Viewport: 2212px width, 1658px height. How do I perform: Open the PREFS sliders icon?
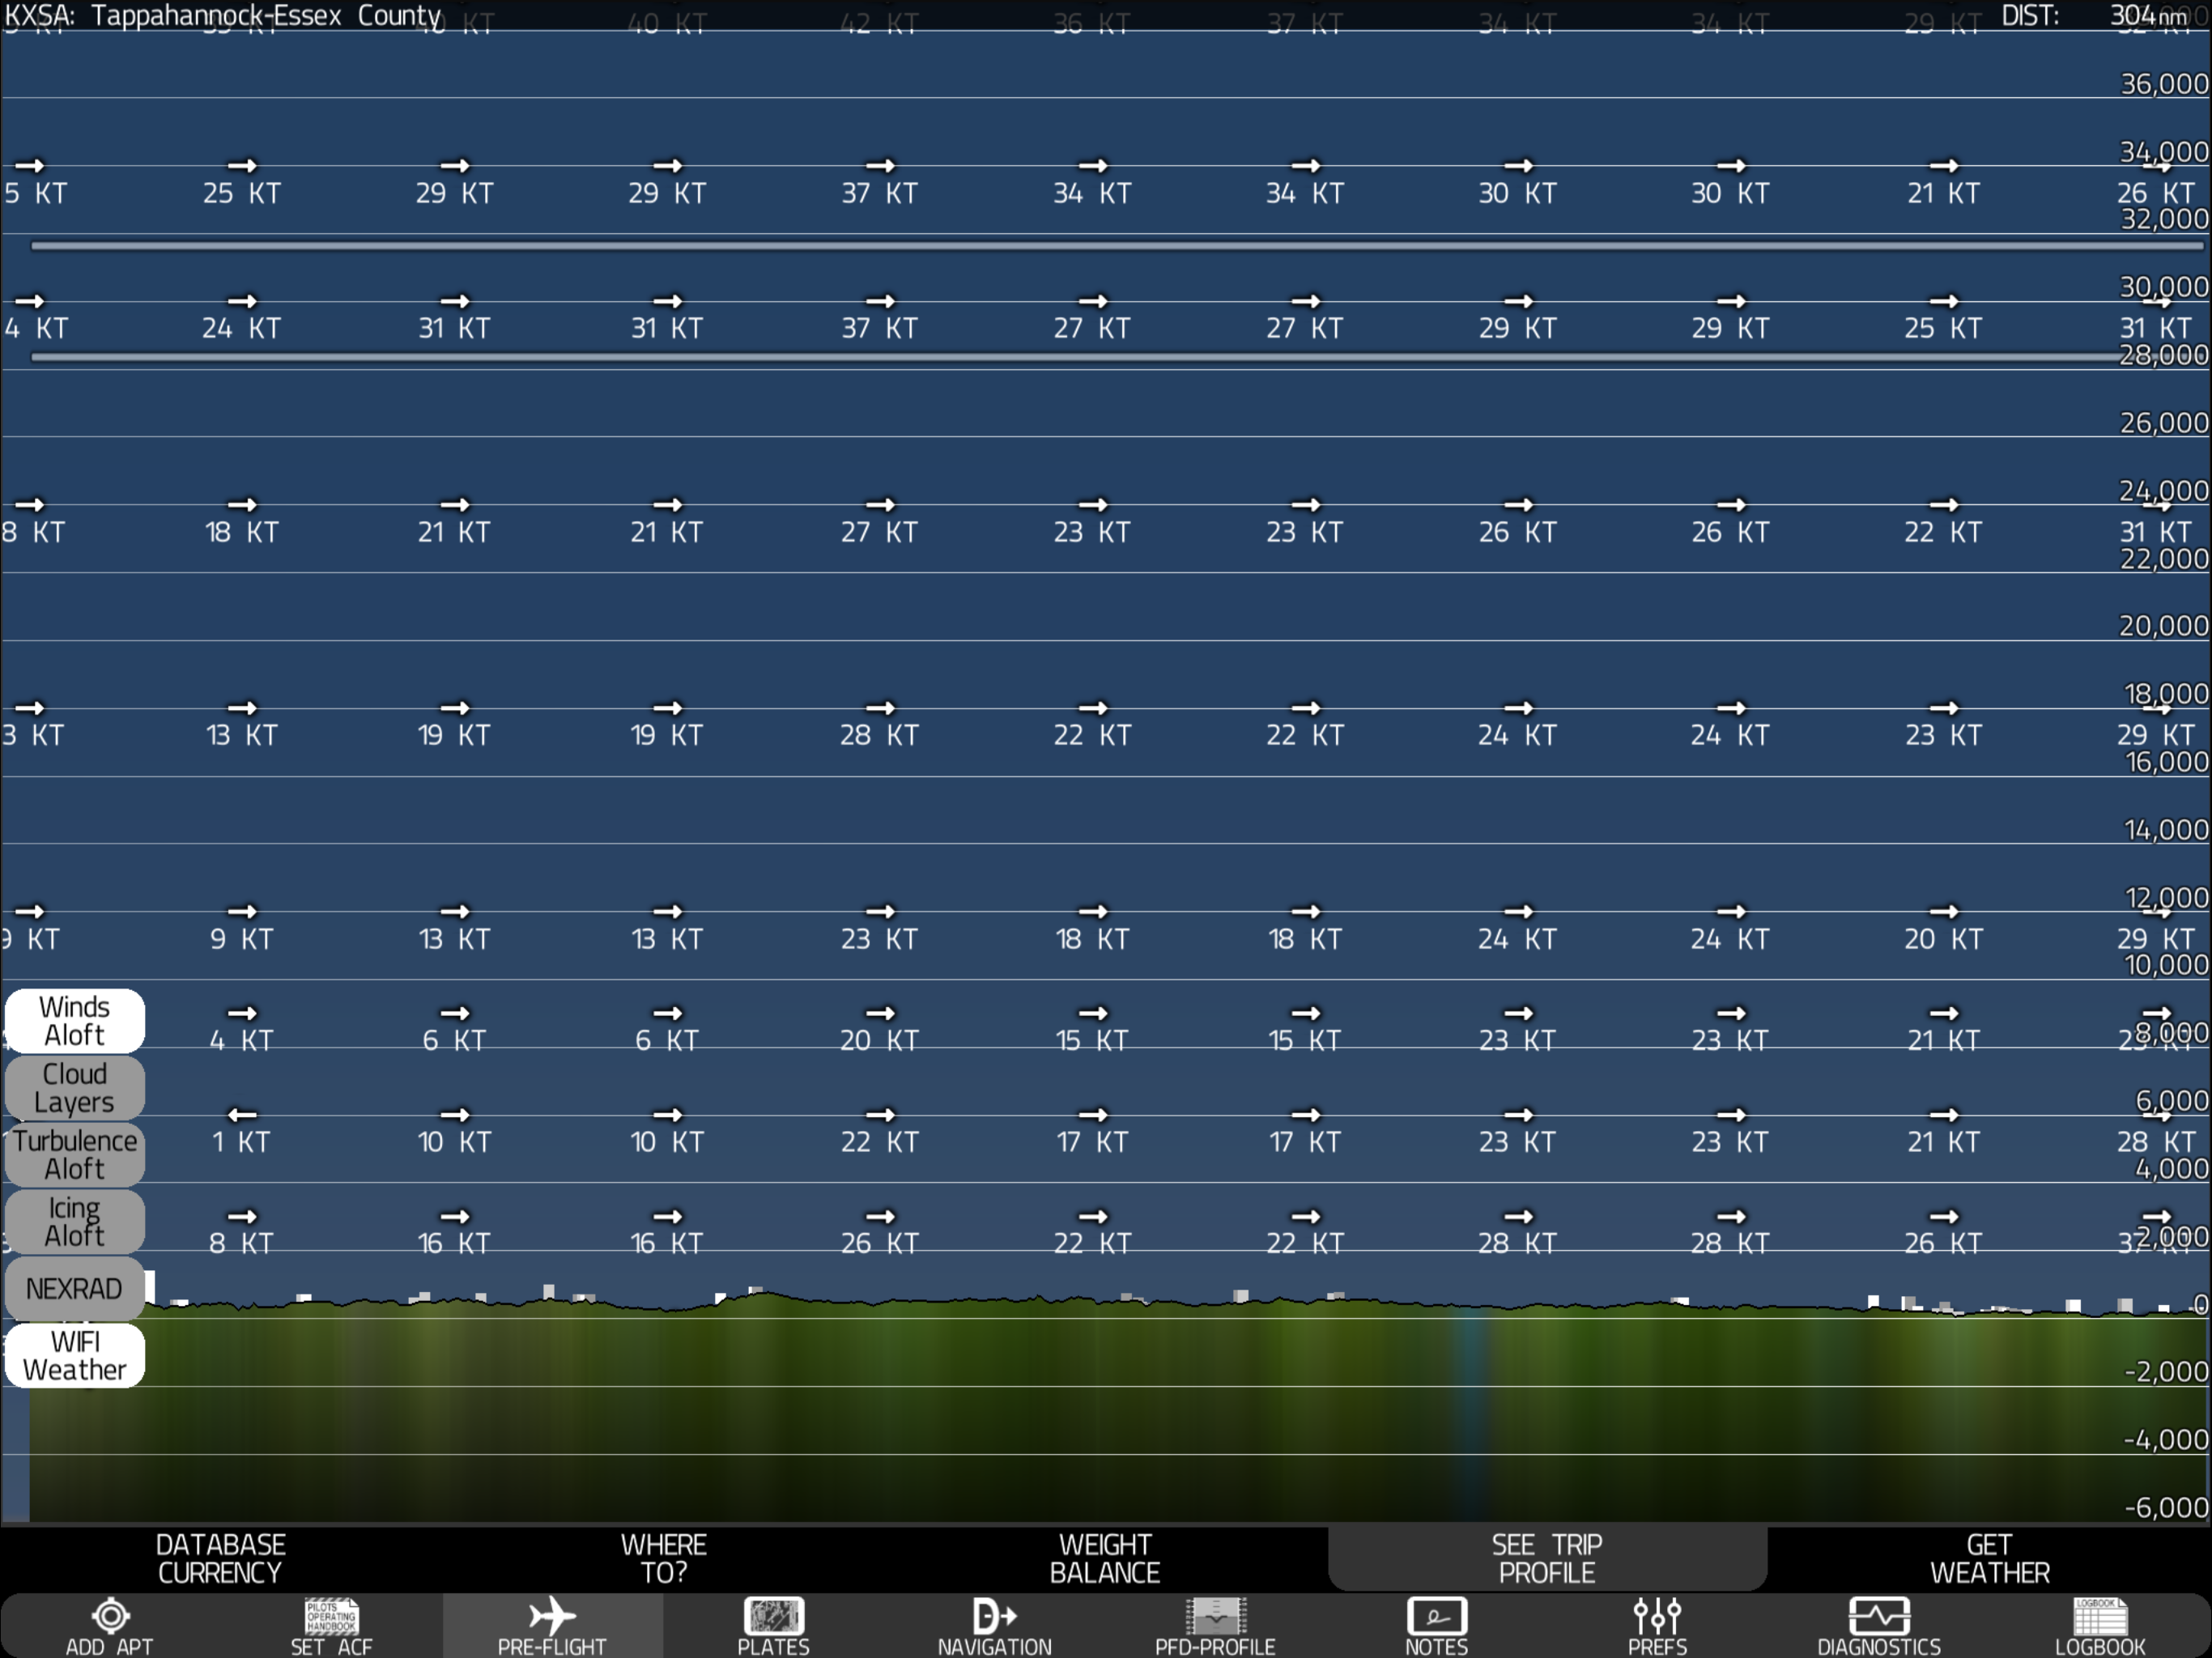point(1657,1616)
